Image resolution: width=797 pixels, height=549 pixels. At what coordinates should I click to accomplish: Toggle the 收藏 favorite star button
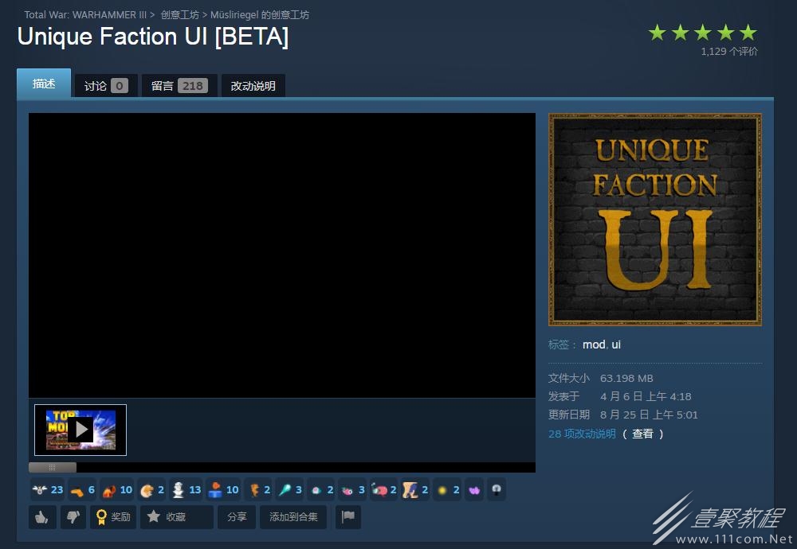point(176,517)
